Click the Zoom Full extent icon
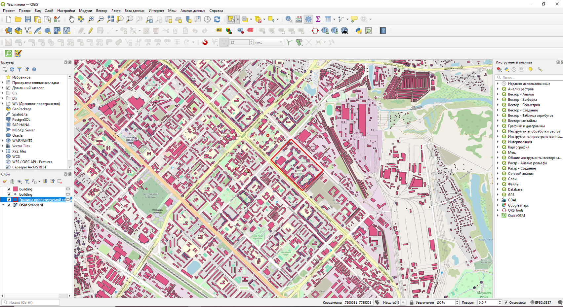This screenshot has height=307, width=563. tap(110, 19)
